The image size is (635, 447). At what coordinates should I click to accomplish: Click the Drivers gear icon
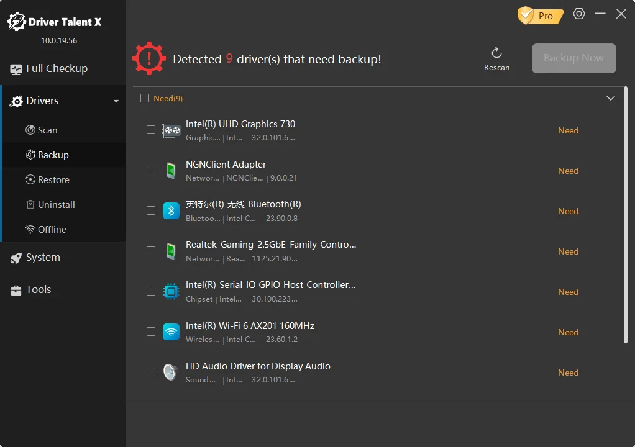16,101
